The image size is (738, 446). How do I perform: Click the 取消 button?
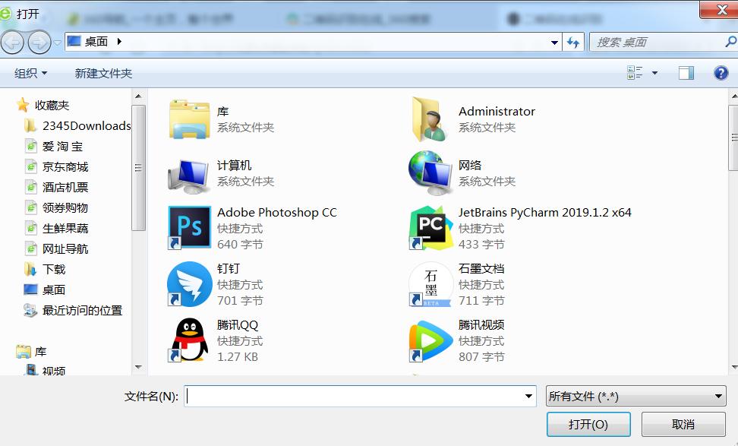[683, 424]
